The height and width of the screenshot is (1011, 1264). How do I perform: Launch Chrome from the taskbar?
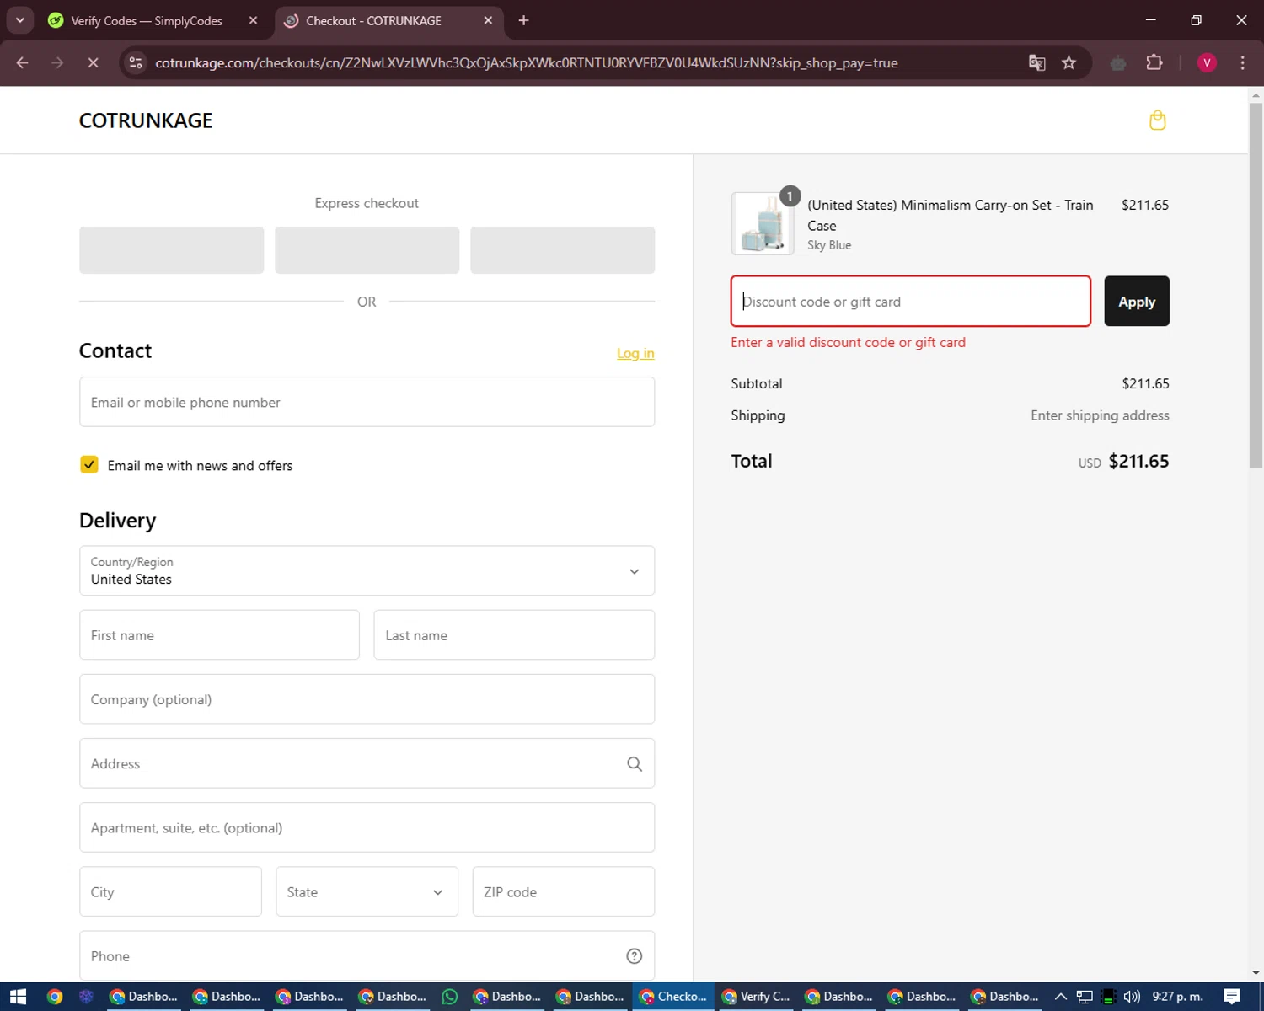(x=55, y=997)
